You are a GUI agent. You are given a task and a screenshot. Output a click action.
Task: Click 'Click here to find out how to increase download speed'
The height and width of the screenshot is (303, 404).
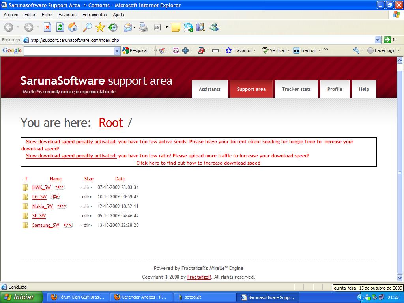click(198, 163)
